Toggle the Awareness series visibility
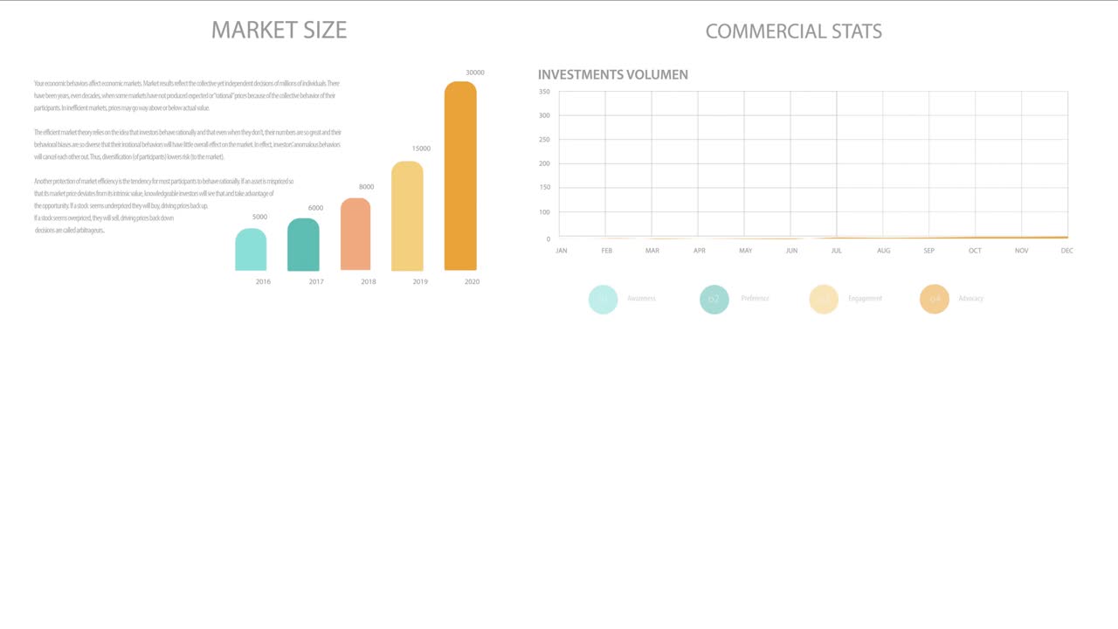The width and height of the screenshot is (1118, 629). tap(603, 299)
